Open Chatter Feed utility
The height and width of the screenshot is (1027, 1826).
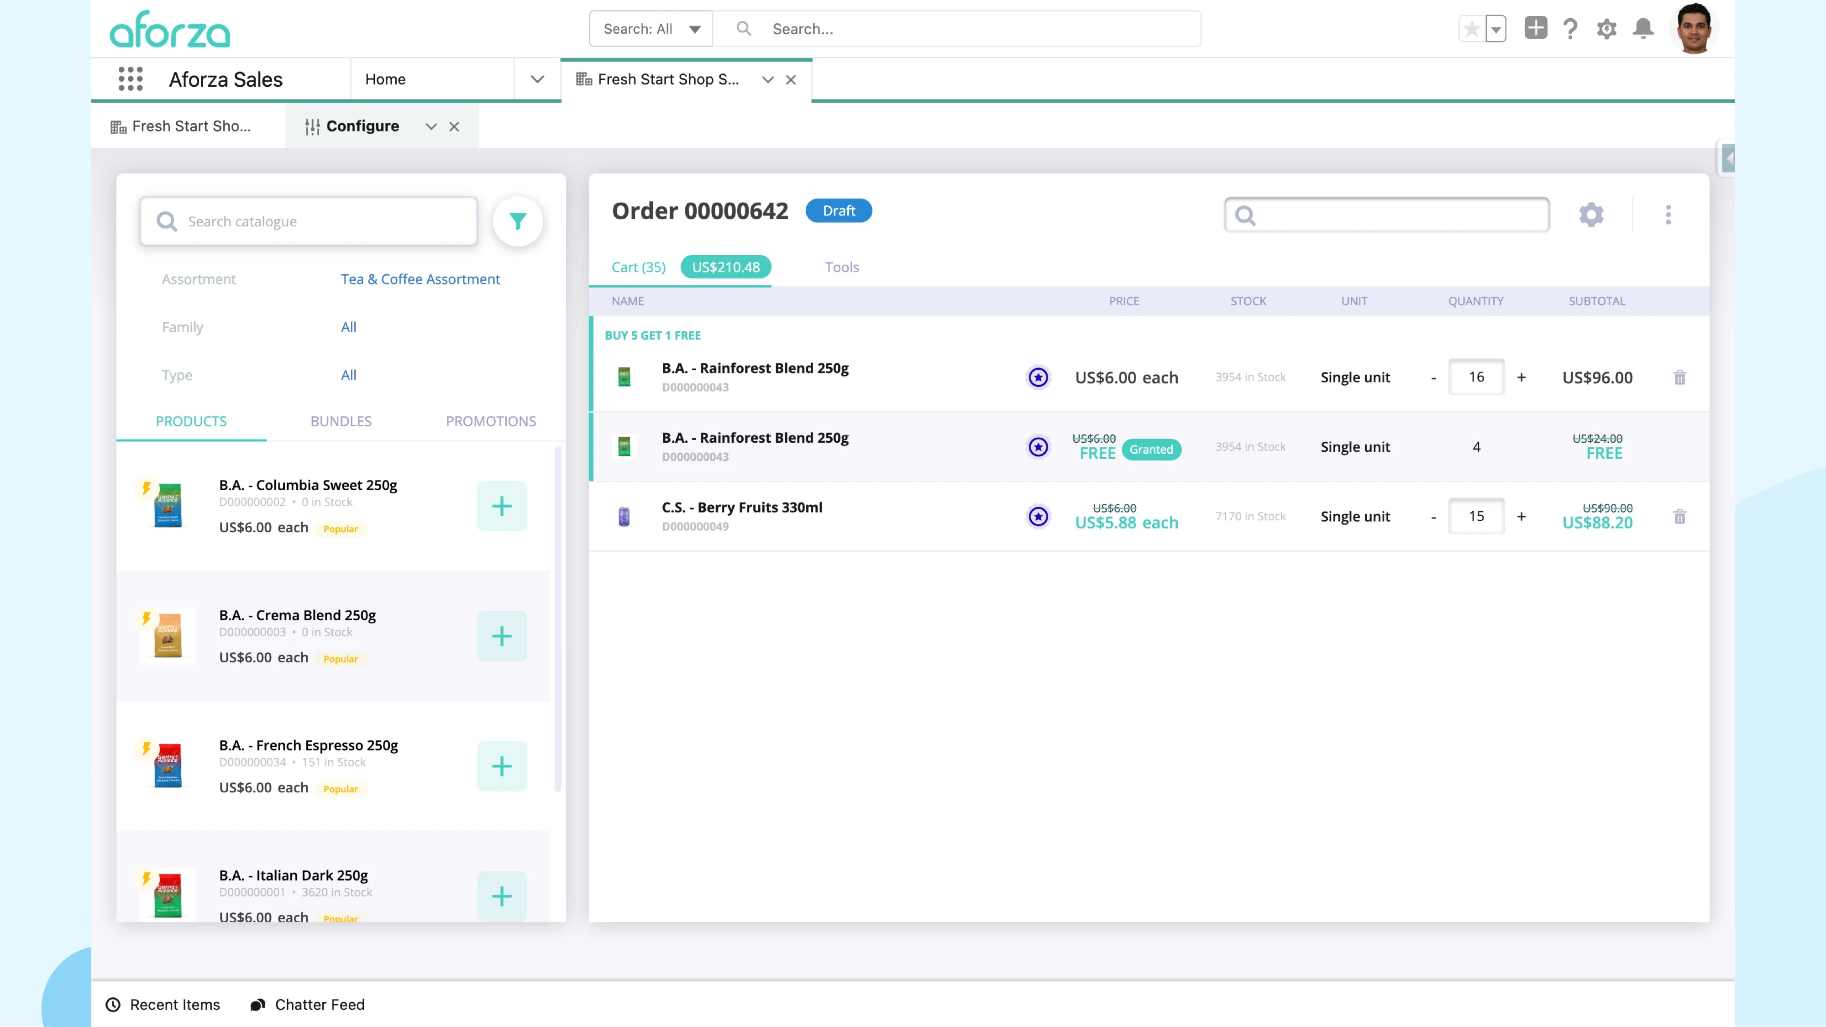308,1004
